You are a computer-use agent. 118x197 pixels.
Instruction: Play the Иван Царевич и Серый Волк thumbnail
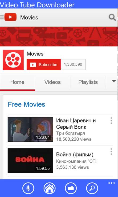[30, 129]
